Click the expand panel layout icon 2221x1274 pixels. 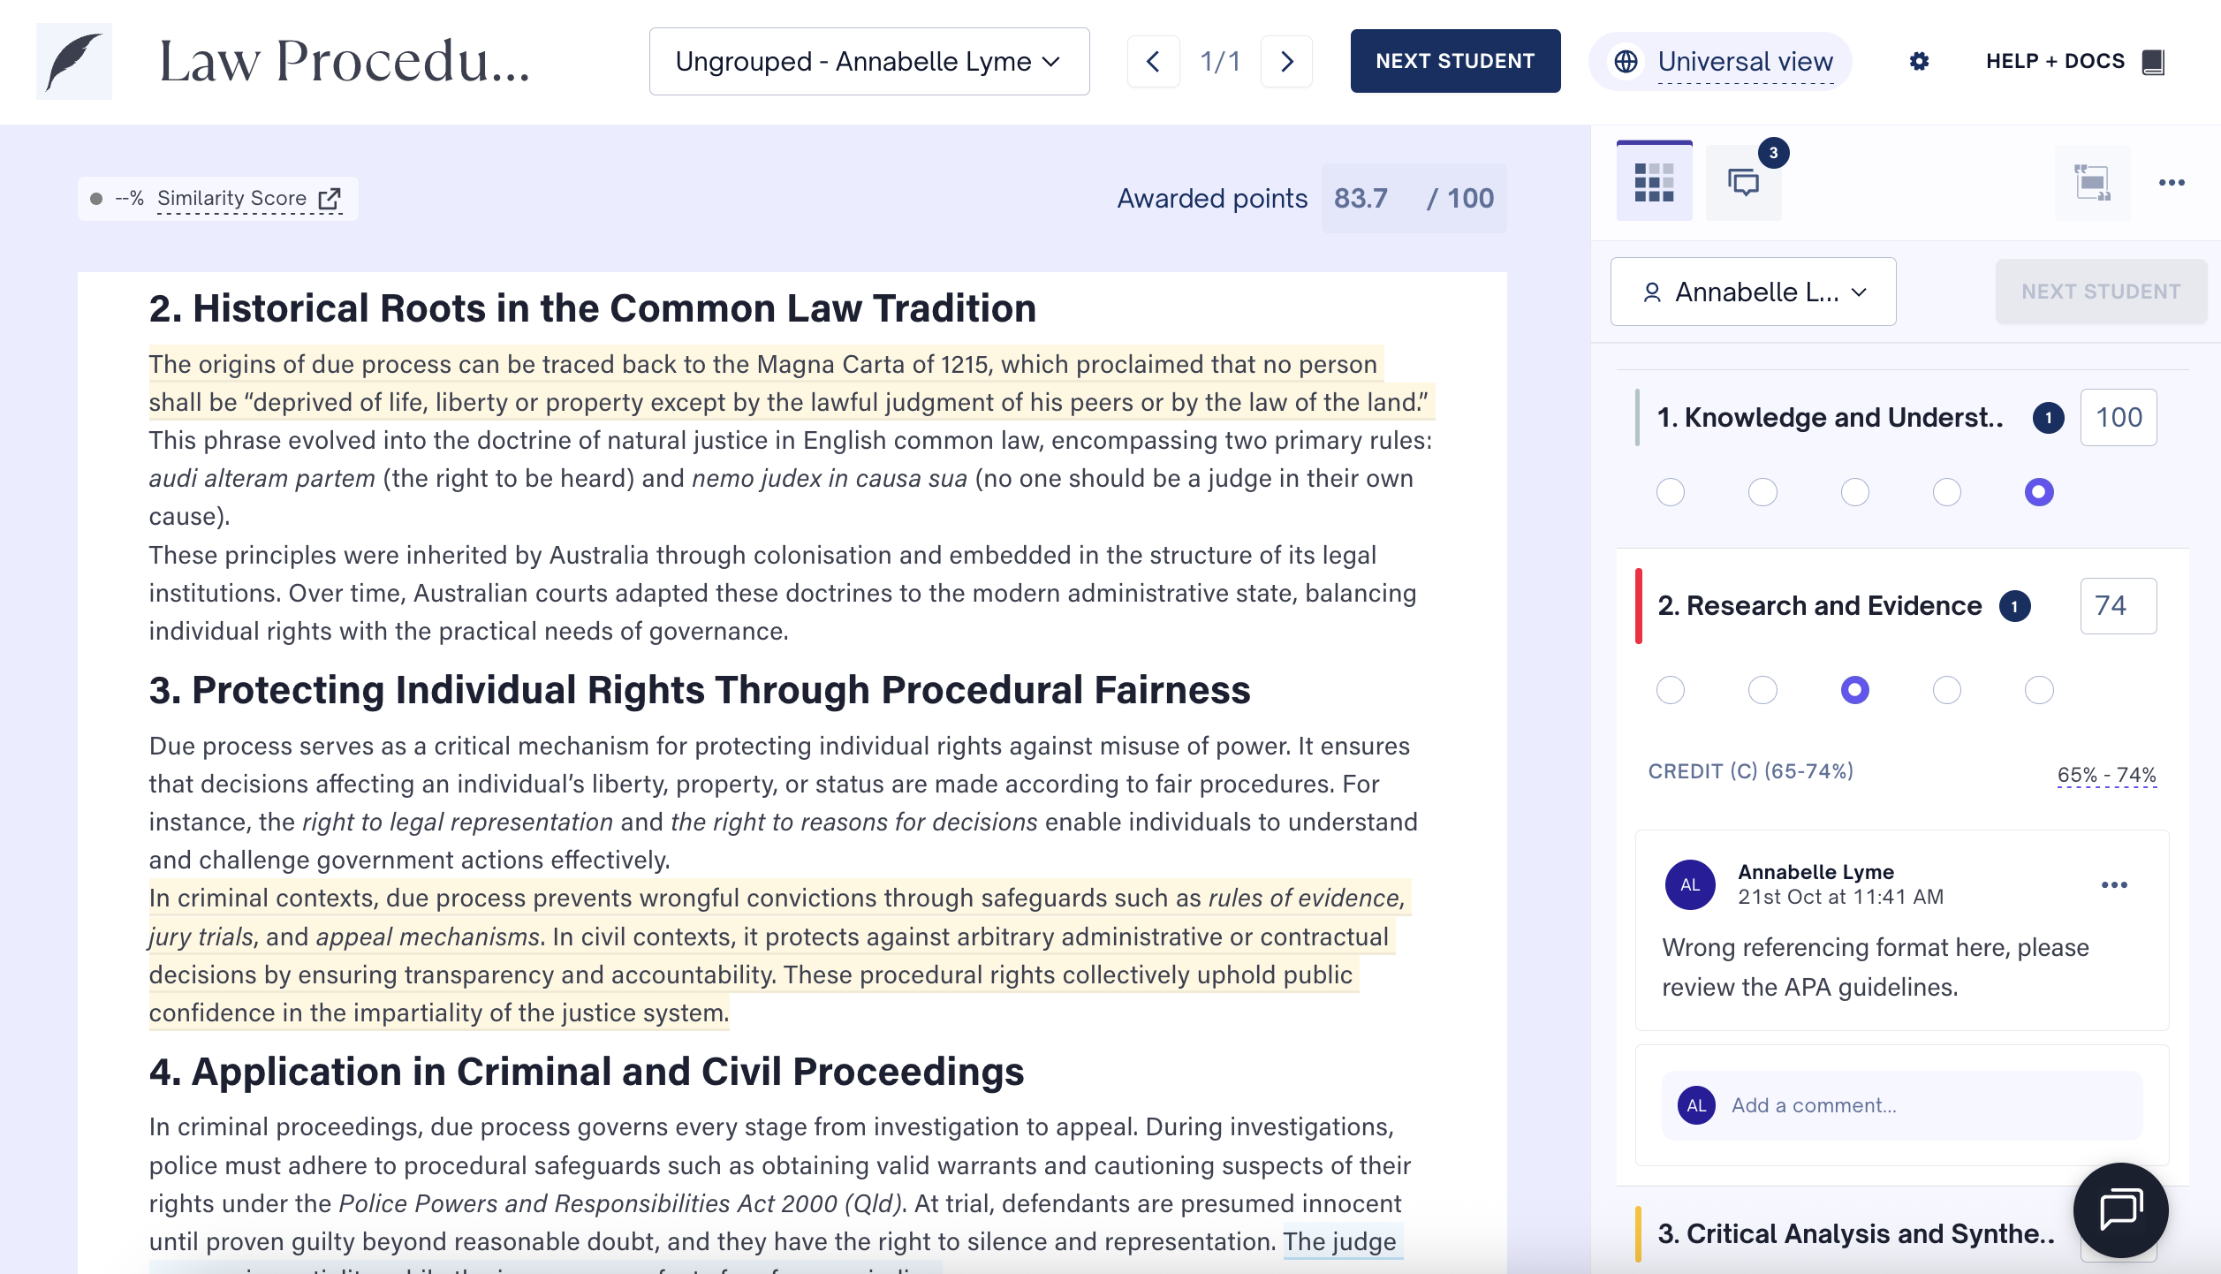click(2092, 183)
